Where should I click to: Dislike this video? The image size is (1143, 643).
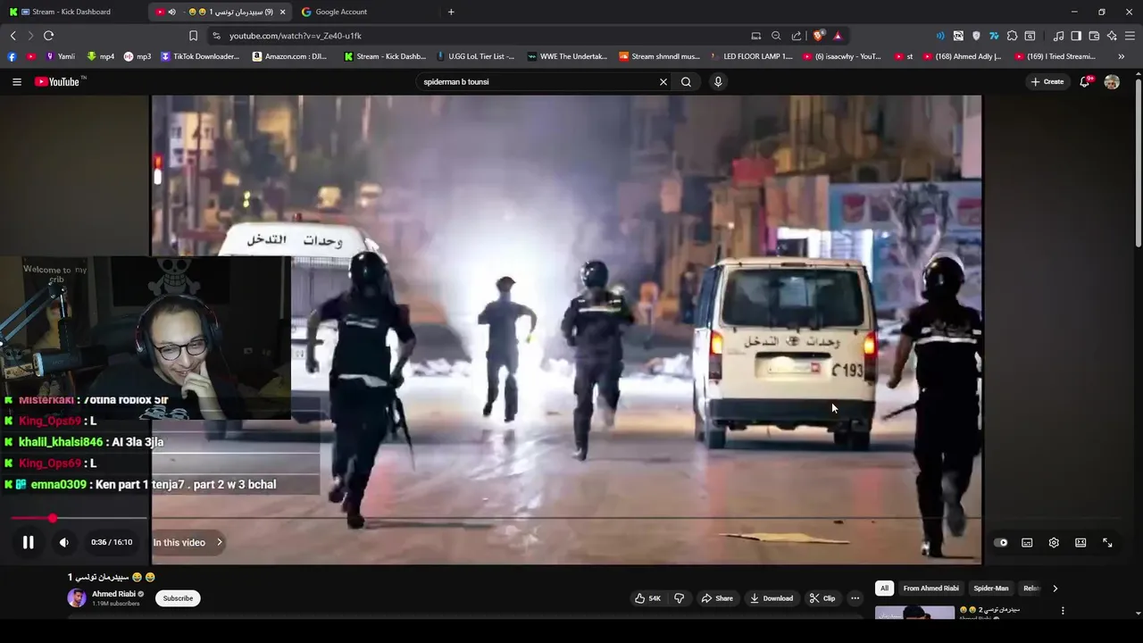tap(679, 598)
